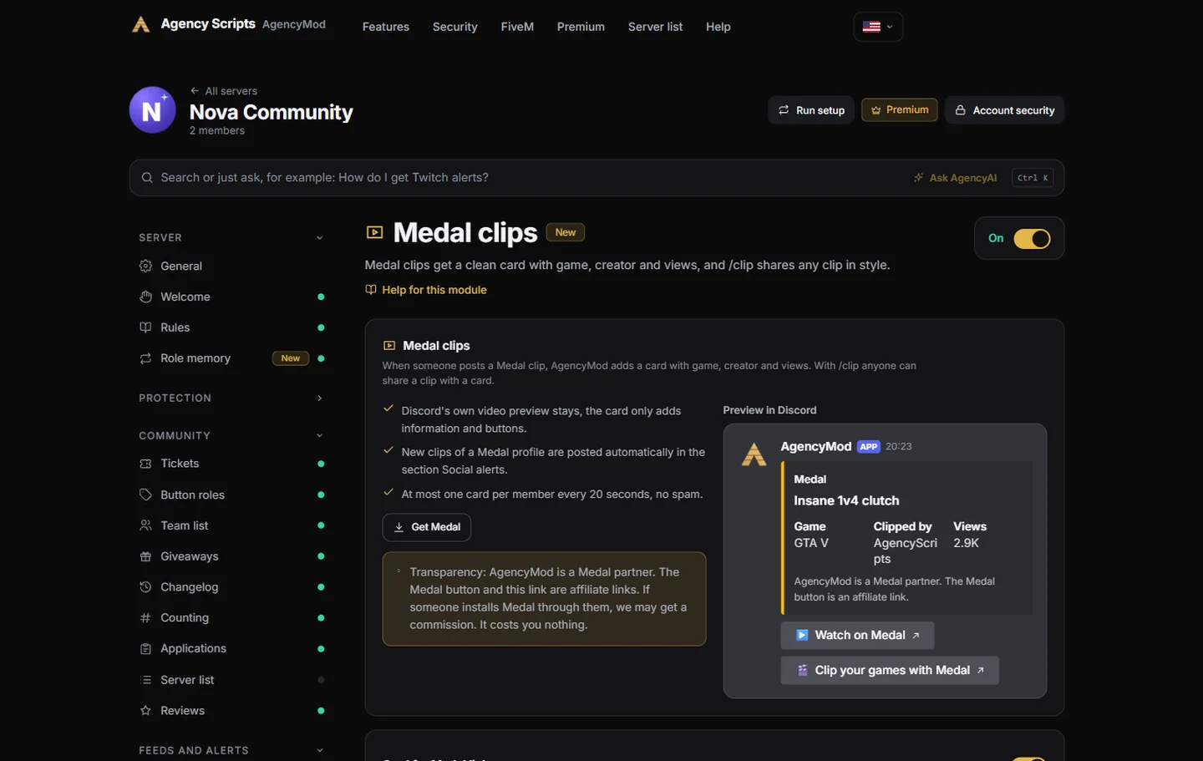The width and height of the screenshot is (1203, 761).
Task: Click the Counting hash icon
Action: [145, 618]
